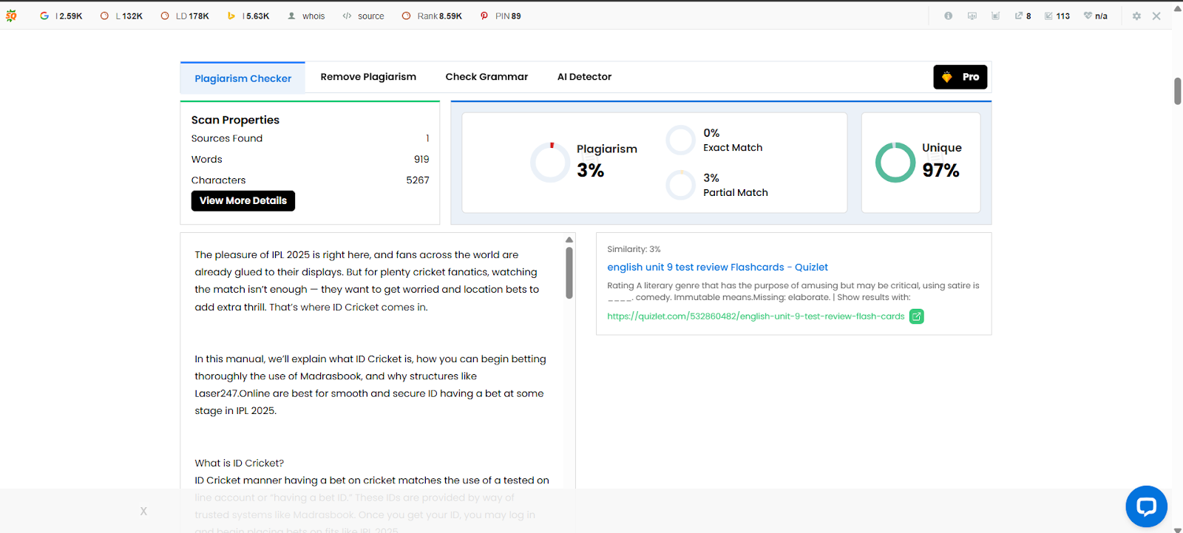Screen dimensions: 1183x533
Task: Click the Exact Match 0% ring
Action: (681, 140)
